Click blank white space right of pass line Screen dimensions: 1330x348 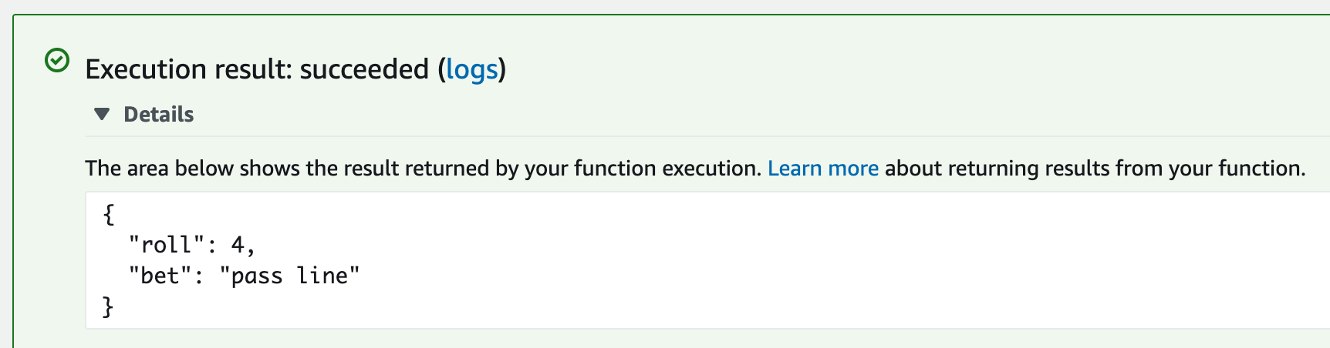771,276
